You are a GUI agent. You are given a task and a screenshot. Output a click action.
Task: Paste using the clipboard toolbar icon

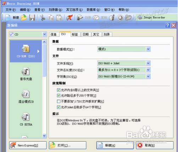tap(59, 18)
